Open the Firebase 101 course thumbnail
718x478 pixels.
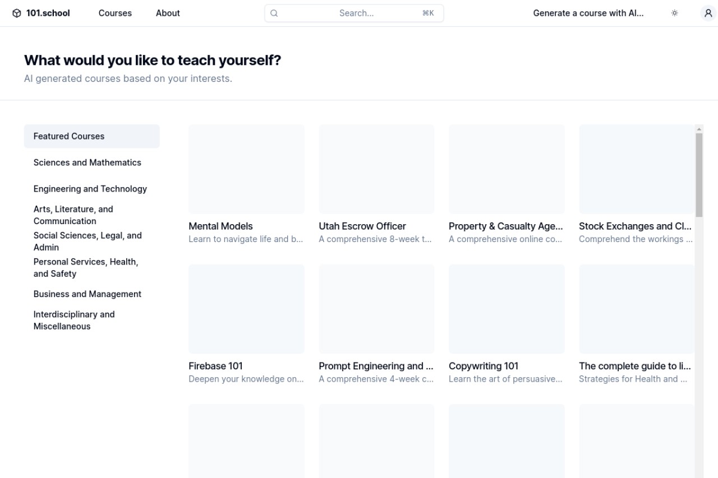[x=246, y=309]
